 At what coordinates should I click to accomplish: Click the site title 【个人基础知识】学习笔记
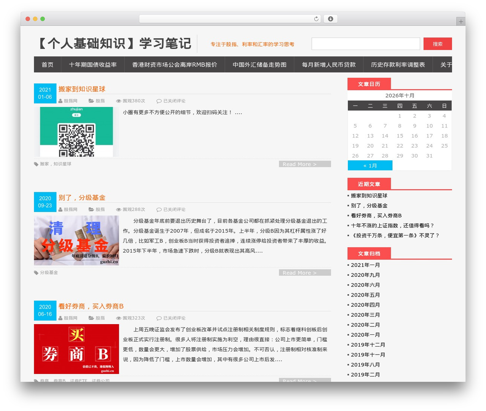113,44
